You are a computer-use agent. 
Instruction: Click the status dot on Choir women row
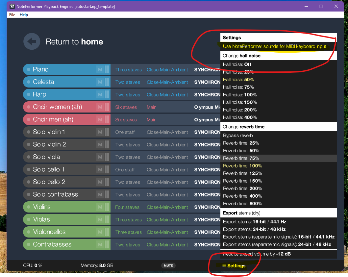(29, 107)
